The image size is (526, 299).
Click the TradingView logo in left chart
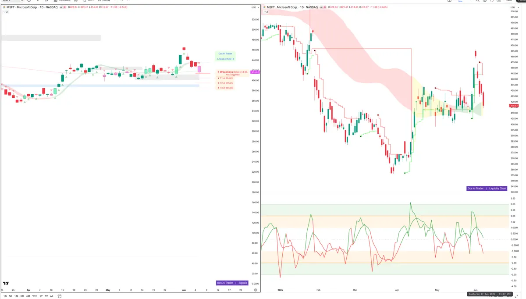coord(6,284)
